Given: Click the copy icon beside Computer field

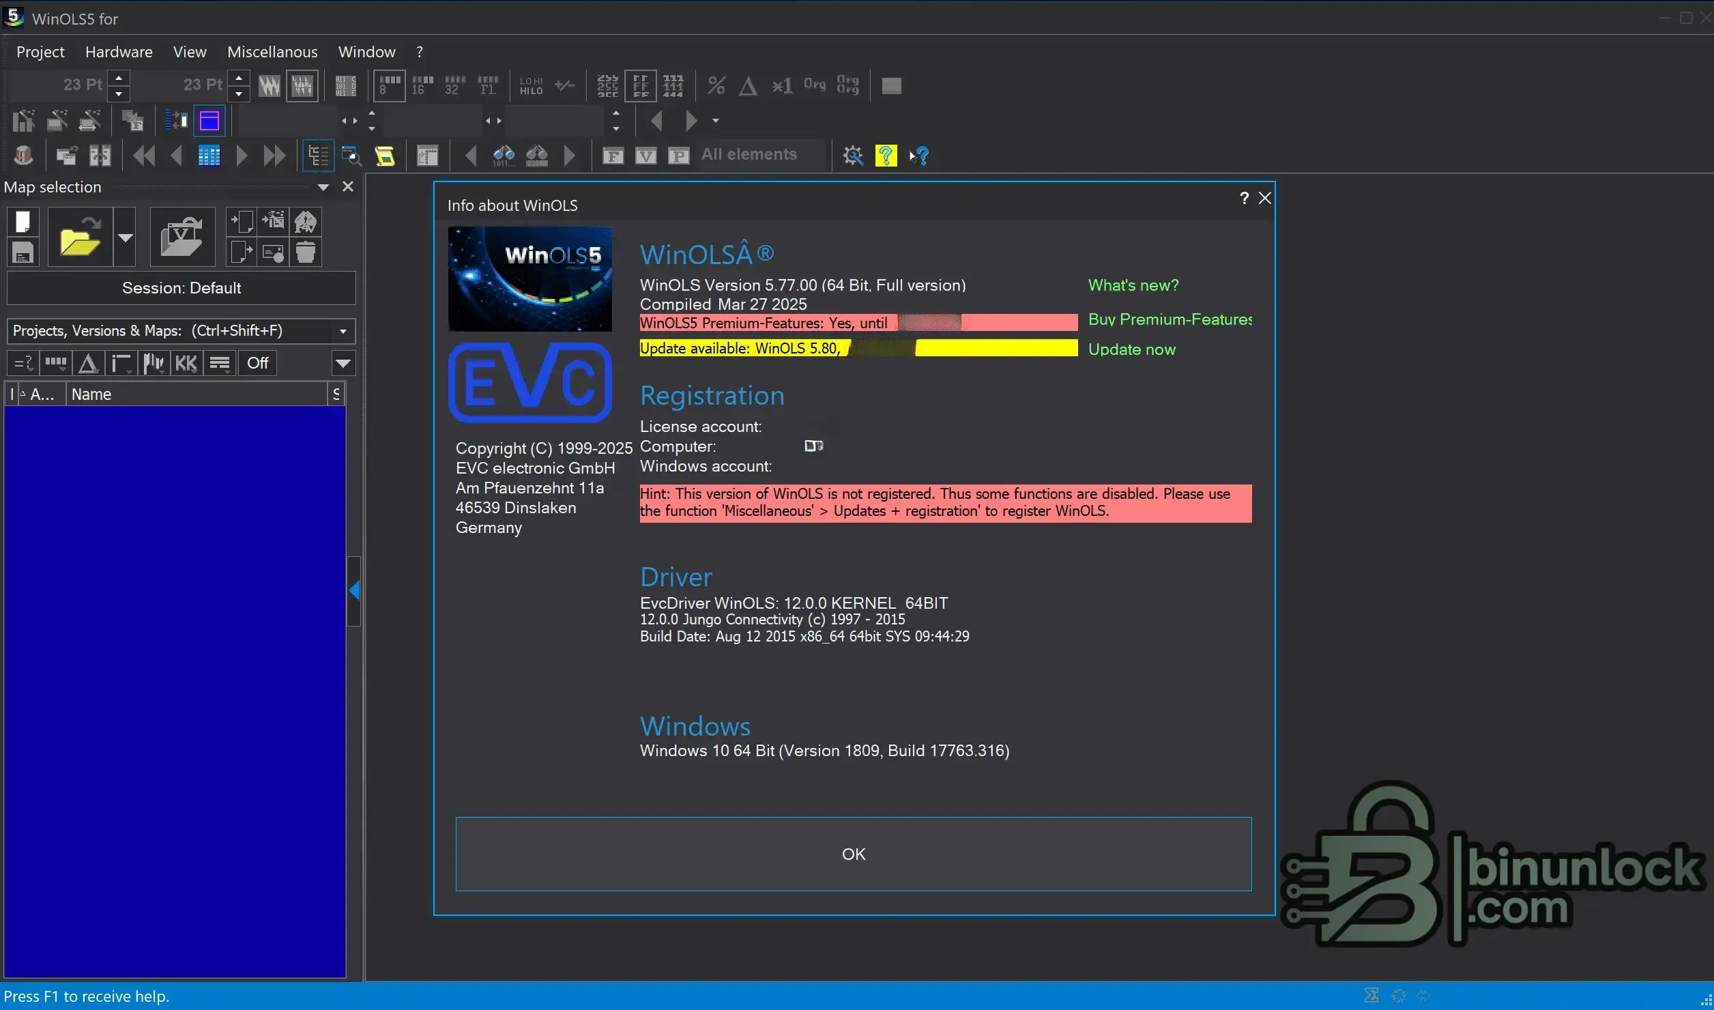Looking at the screenshot, I should click(814, 446).
